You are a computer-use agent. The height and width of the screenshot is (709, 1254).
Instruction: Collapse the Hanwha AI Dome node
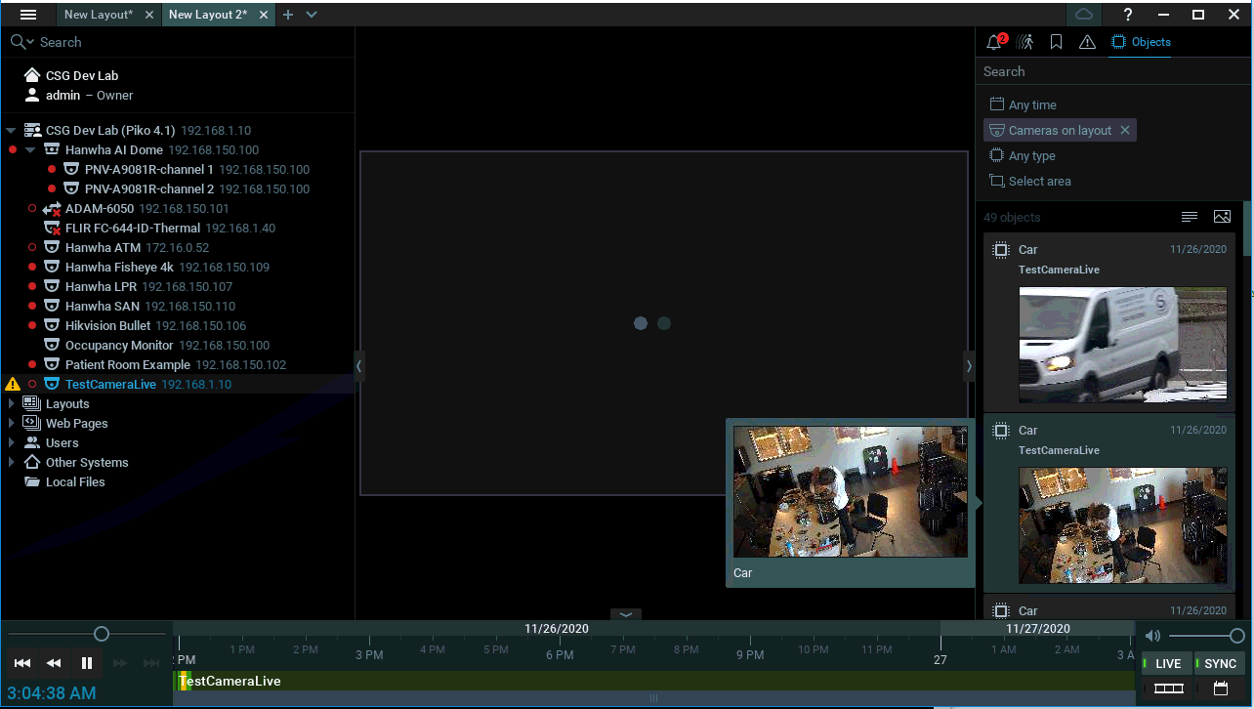[30, 149]
